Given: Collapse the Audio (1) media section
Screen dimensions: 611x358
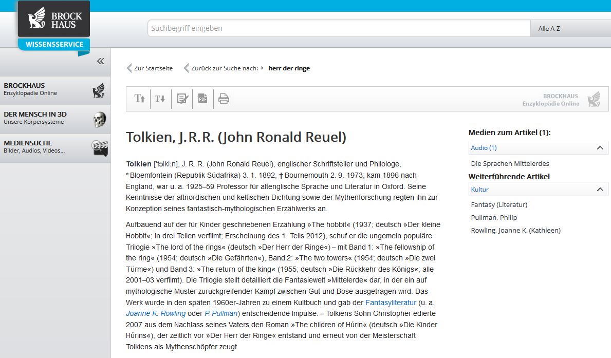Looking at the screenshot, I should (x=599, y=148).
